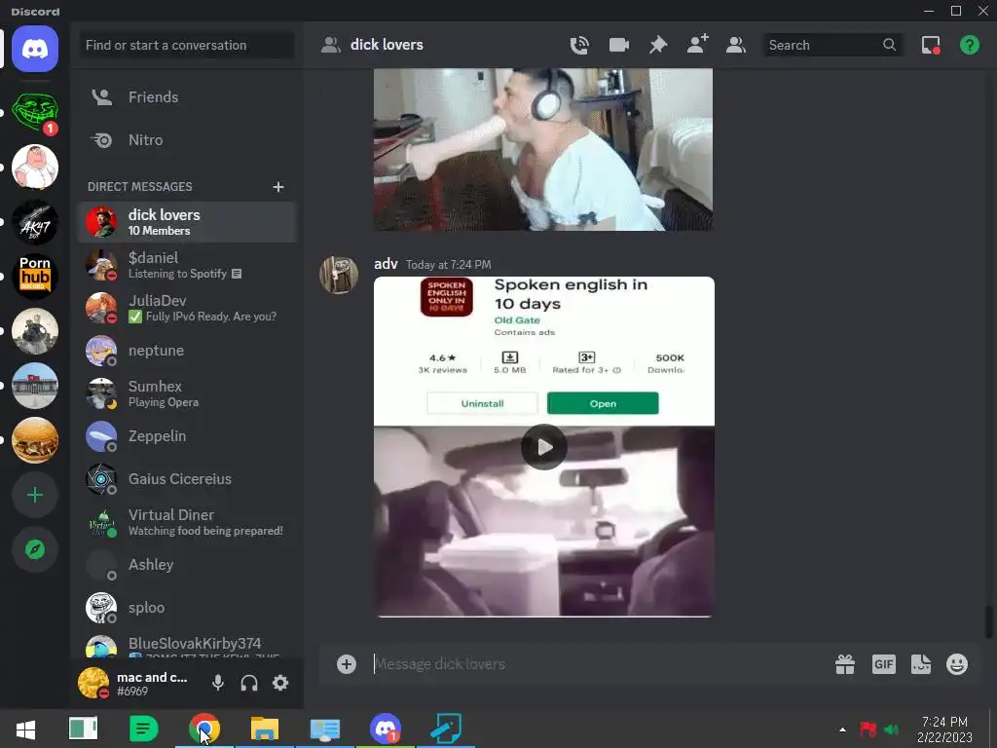The height and width of the screenshot is (748, 997).
Task: Open Windows Start menu
Action: point(25,729)
